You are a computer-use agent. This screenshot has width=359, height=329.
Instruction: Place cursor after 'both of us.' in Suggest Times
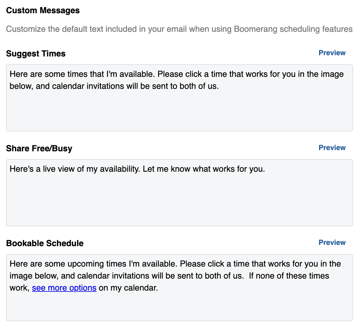point(219,86)
